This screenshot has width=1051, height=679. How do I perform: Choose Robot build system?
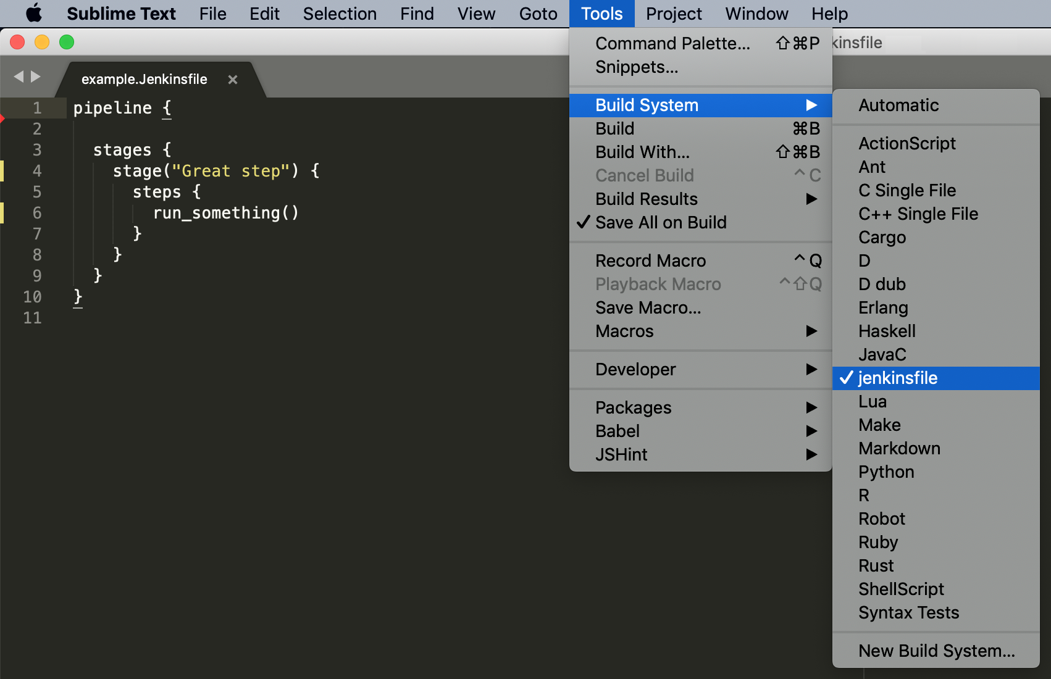click(936, 519)
